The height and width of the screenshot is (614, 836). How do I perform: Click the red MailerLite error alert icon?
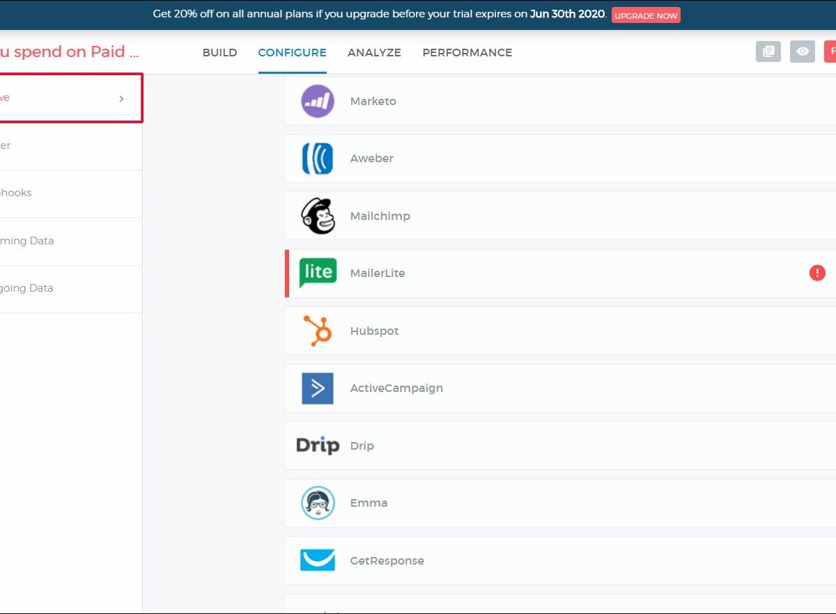point(817,273)
